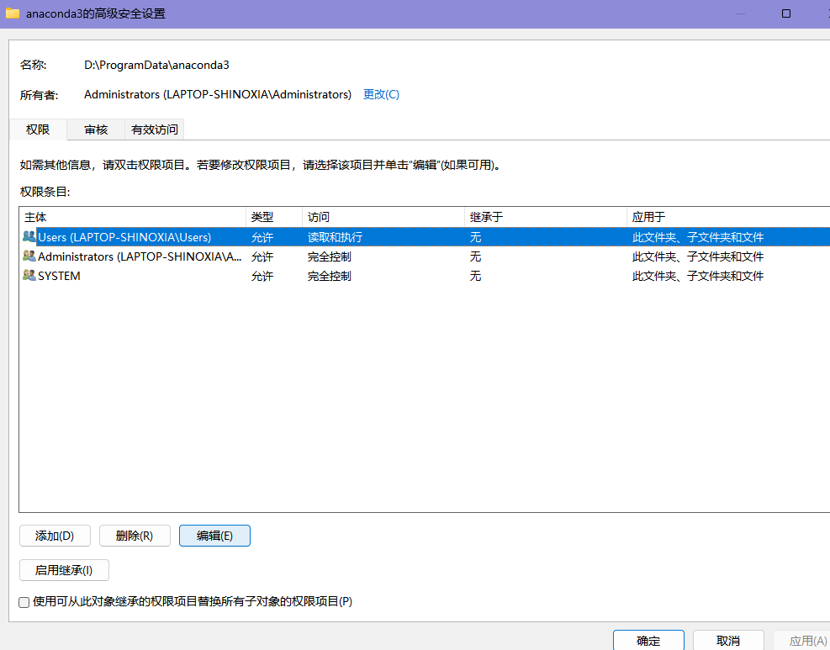This screenshot has width=830, height=650.
Task: Open the 有效访问 tab
Action: (x=154, y=129)
